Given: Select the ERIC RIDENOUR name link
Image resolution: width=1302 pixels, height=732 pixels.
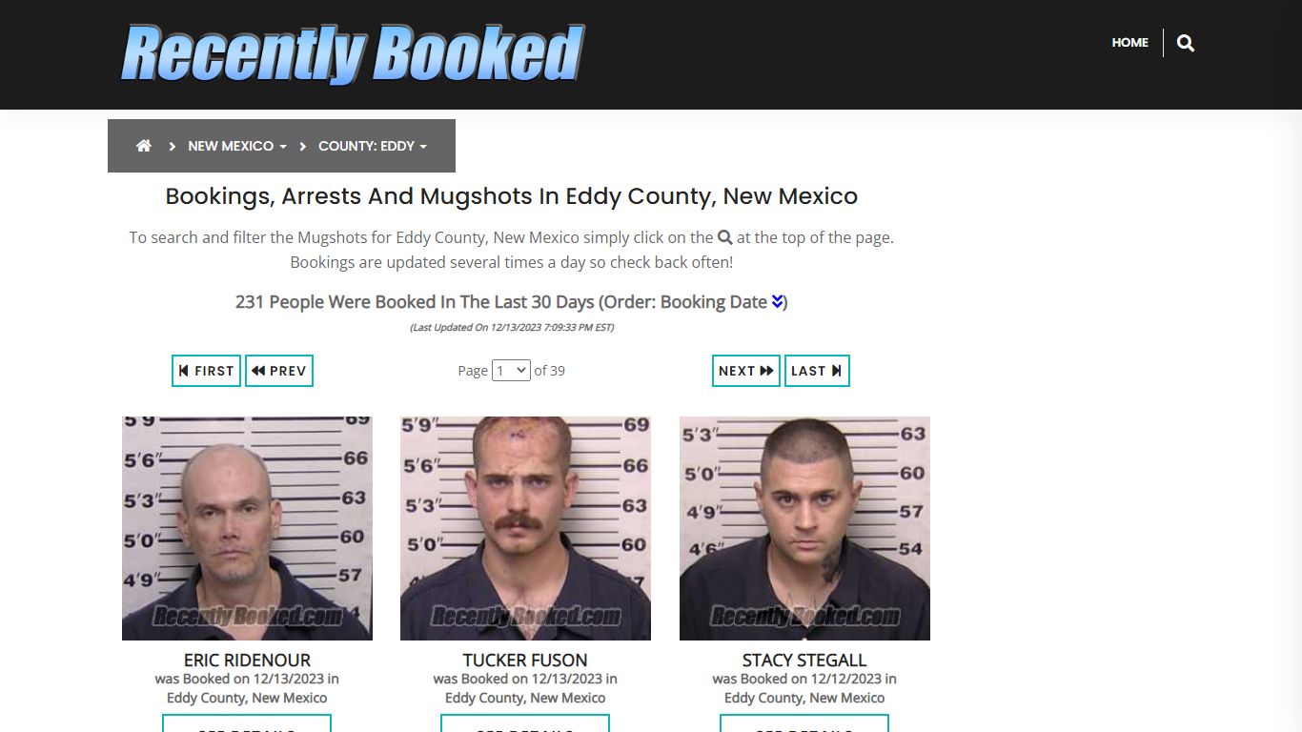Looking at the screenshot, I should click(x=247, y=660).
